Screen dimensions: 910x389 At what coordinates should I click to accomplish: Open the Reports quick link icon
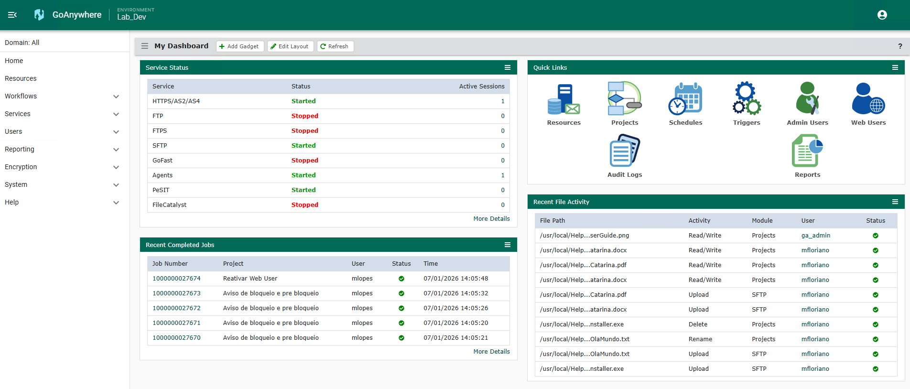click(x=807, y=151)
